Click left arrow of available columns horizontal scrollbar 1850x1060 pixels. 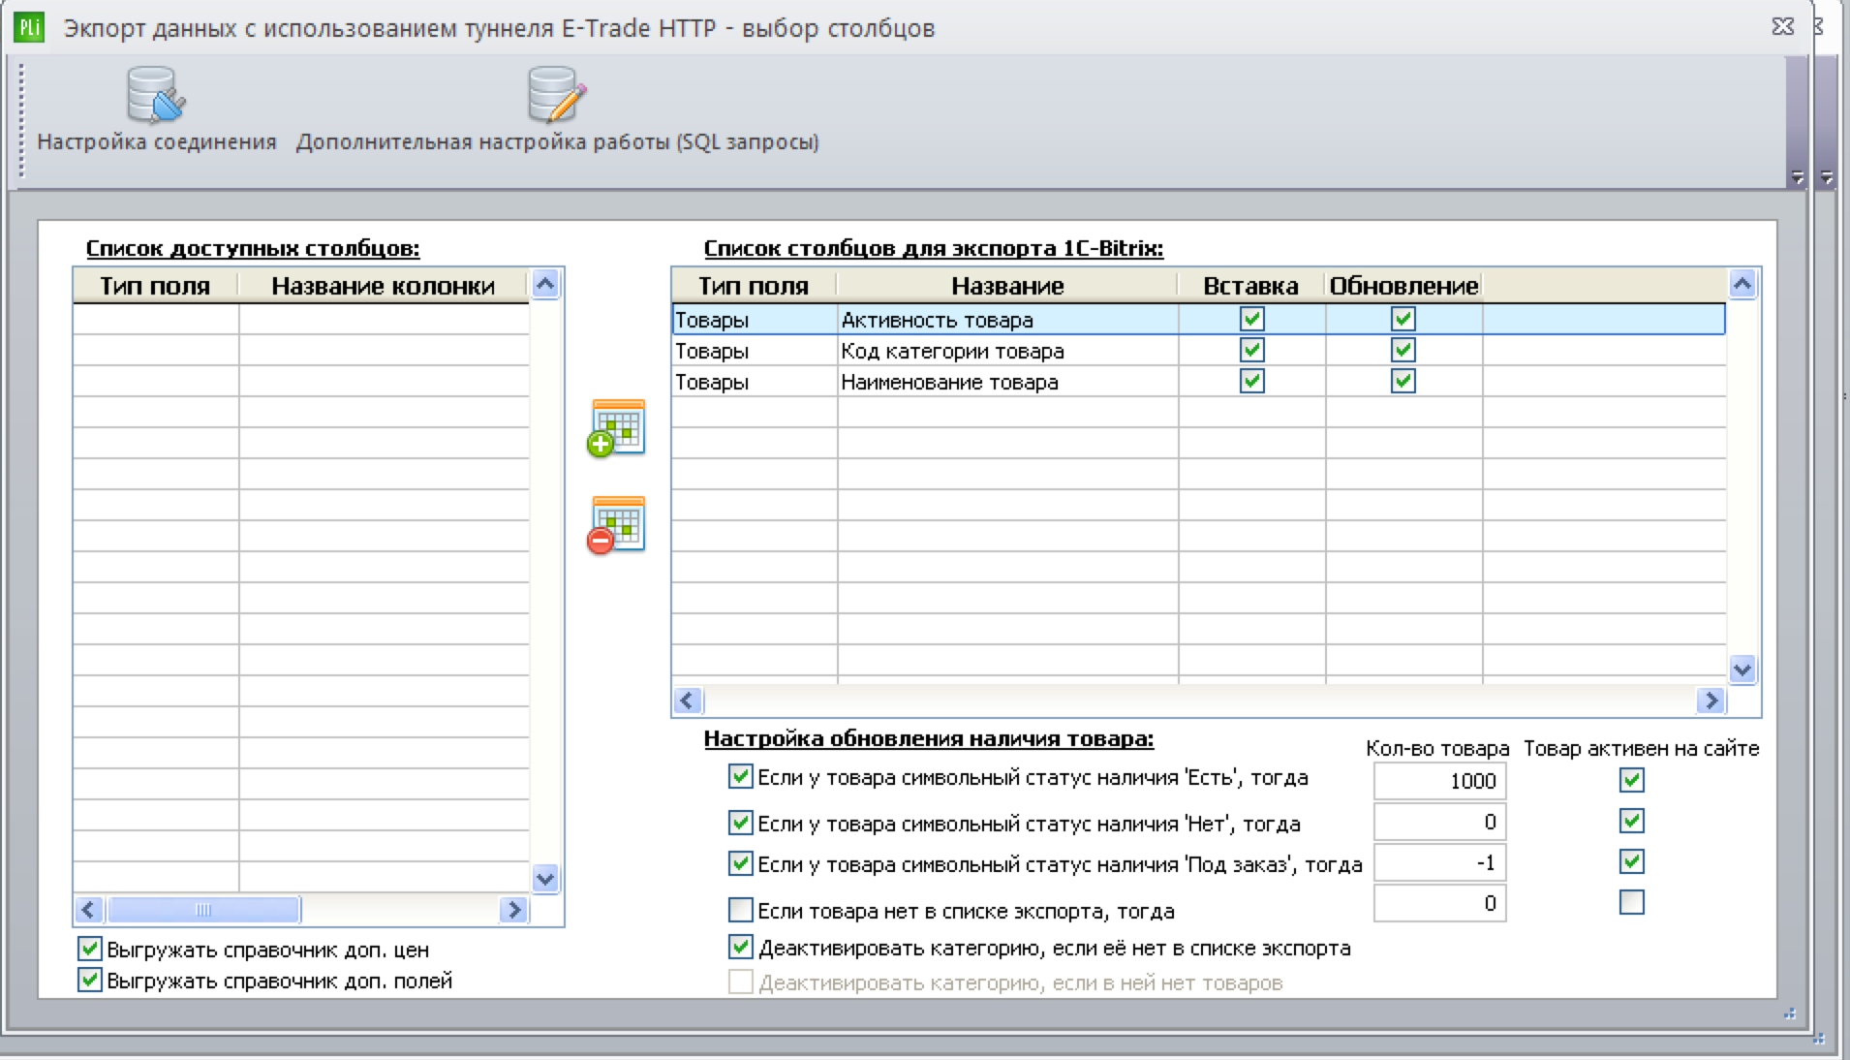tap(89, 910)
